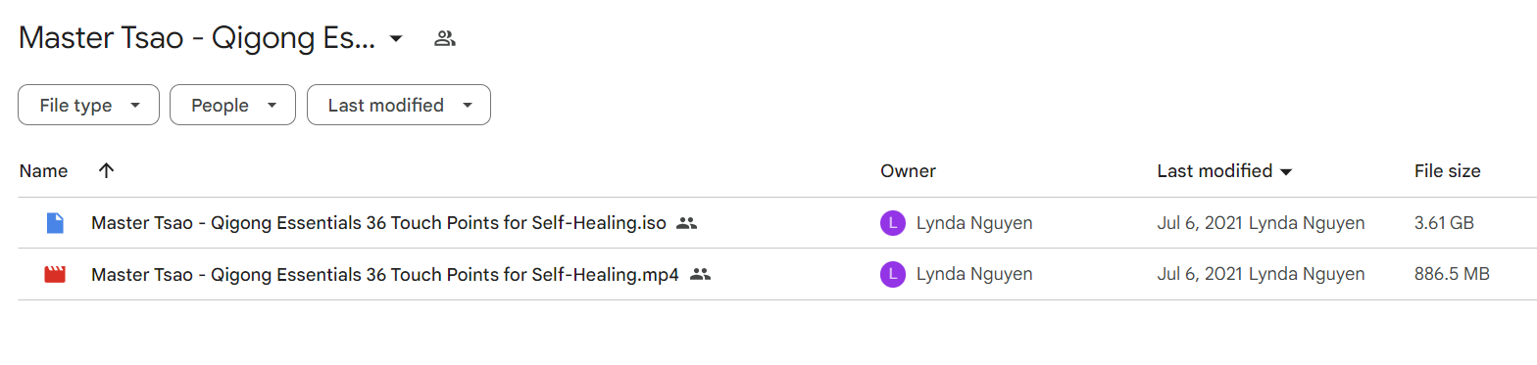Click Lynda Nguyen avatar in .iso row
Image resolution: width=1537 pixels, height=365 pixels.
(x=892, y=223)
